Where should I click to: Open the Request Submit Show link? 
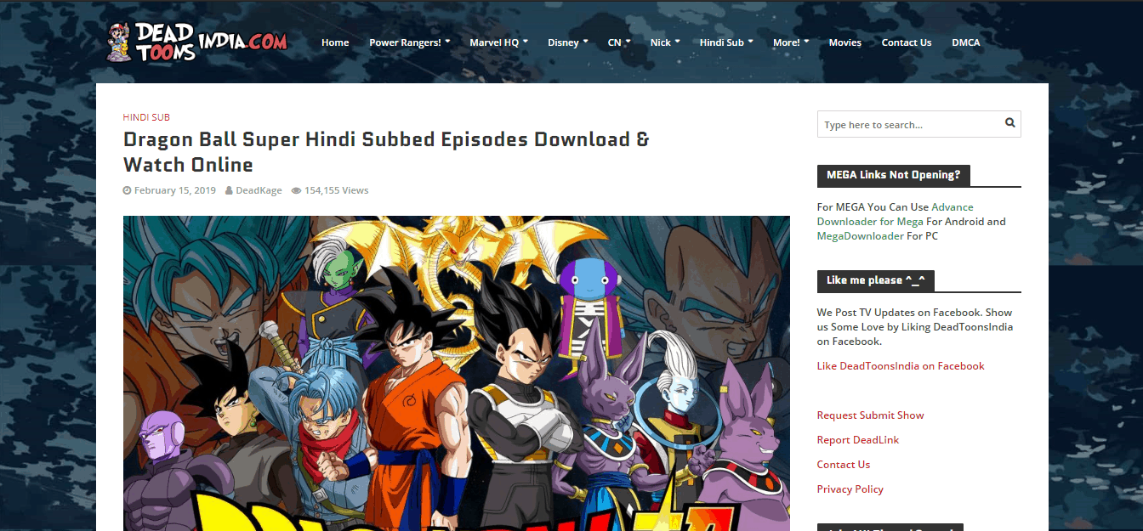[870, 415]
